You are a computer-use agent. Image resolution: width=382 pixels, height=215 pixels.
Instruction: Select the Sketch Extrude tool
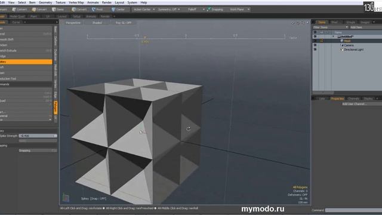[26, 50]
